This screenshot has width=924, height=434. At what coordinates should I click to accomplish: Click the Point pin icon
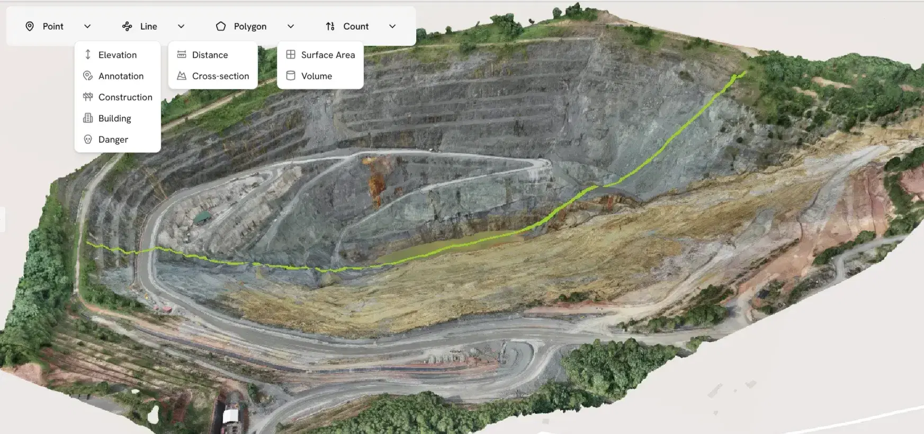pyautogui.click(x=30, y=26)
